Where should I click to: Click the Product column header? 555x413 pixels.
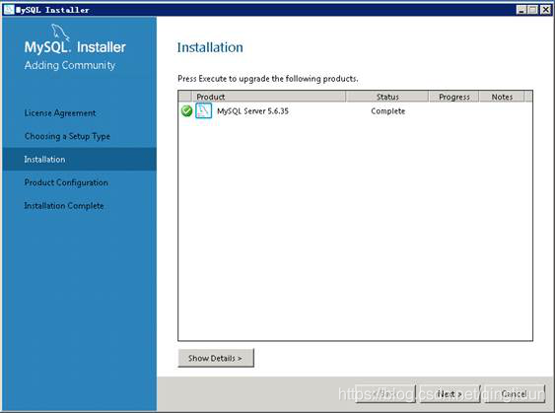tap(269, 97)
